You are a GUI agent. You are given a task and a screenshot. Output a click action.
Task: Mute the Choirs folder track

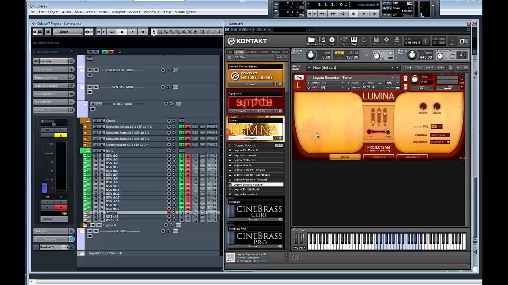coord(96,121)
